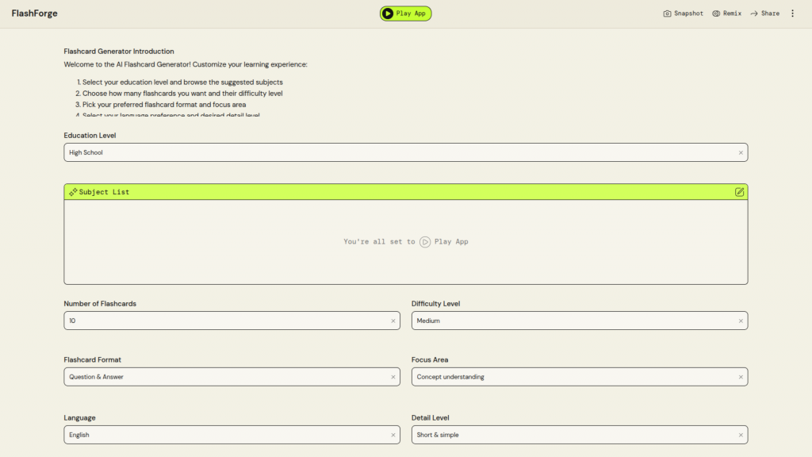Open the three-dot more options menu

tap(792, 13)
